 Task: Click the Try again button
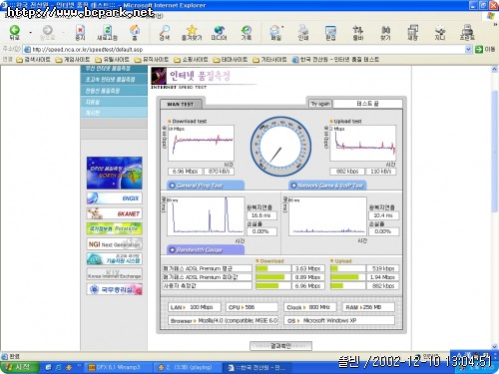(320, 104)
